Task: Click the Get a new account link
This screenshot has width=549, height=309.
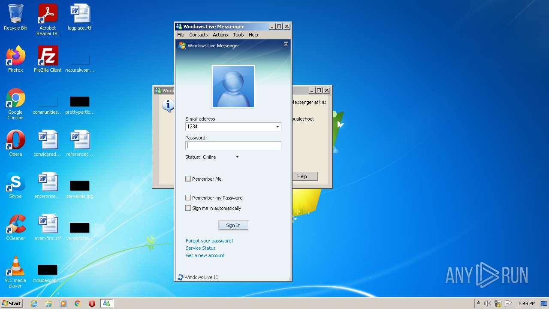Action: tap(205, 255)
